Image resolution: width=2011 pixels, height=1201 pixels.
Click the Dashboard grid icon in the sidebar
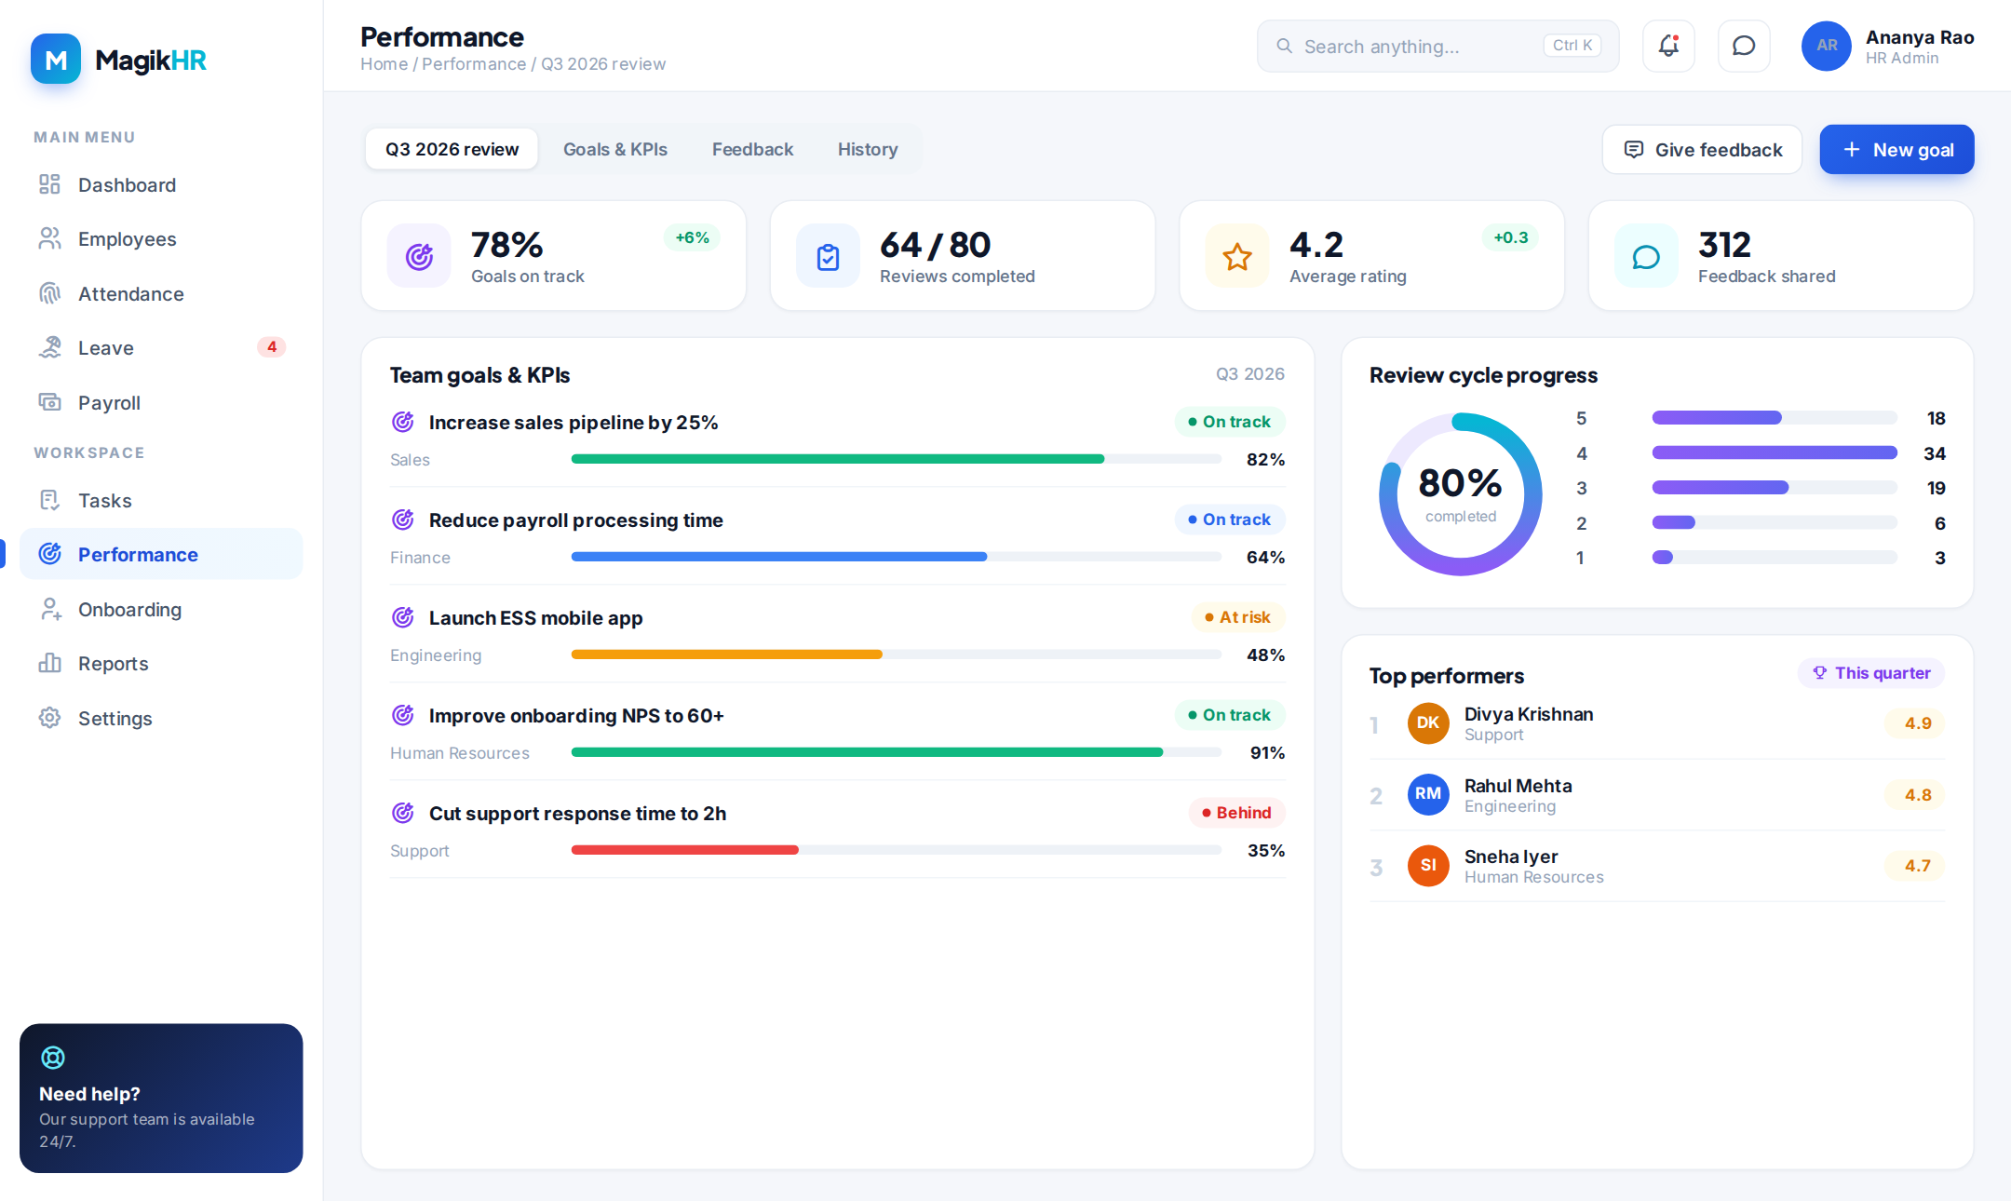49,184
